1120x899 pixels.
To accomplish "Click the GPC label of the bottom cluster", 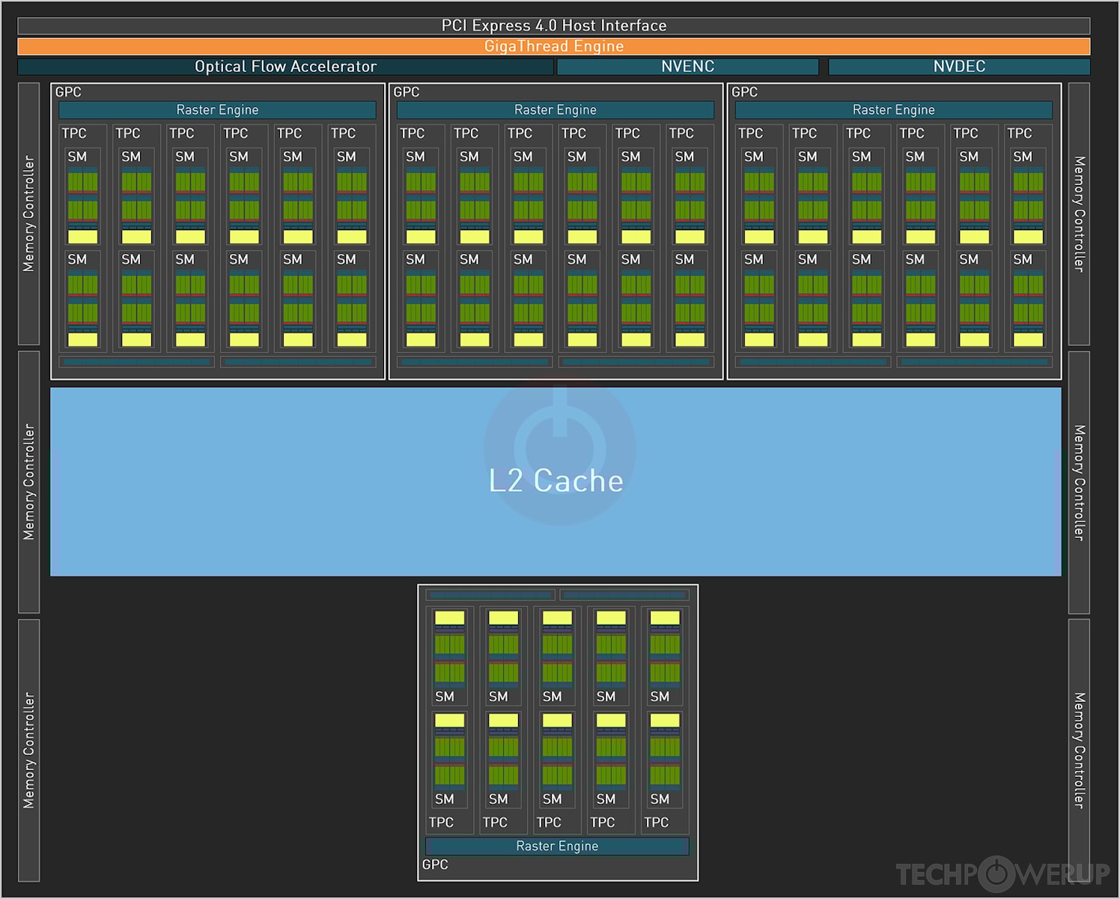I will (x=435, y=865).
